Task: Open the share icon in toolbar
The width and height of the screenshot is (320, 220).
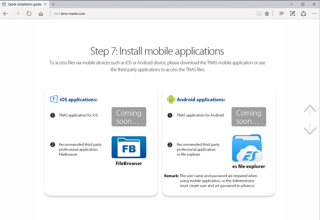Action: (x=303, y=14)
